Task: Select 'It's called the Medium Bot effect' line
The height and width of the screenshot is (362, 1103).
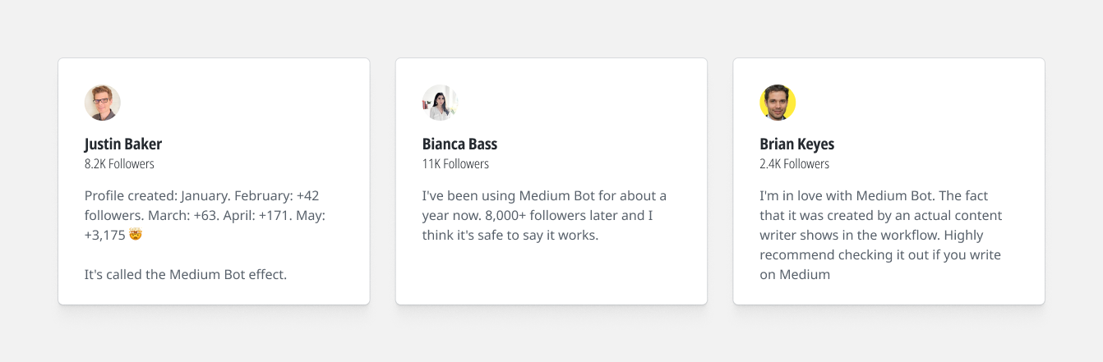Action: [x=186, y=275]
